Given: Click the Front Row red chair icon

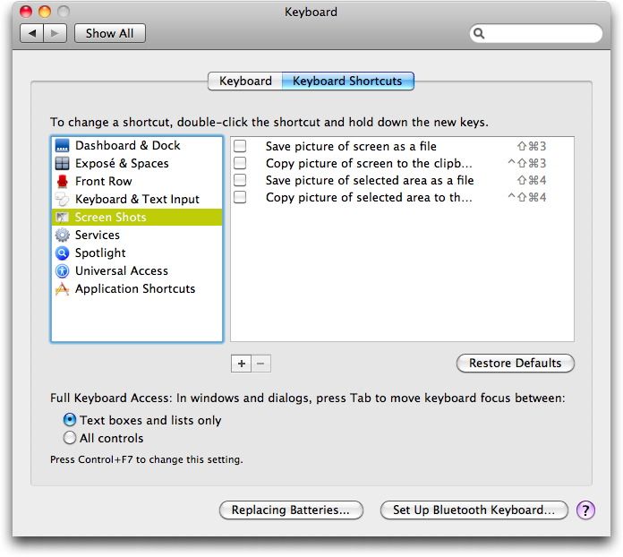Looking at the screenshot, I should 62,181.
